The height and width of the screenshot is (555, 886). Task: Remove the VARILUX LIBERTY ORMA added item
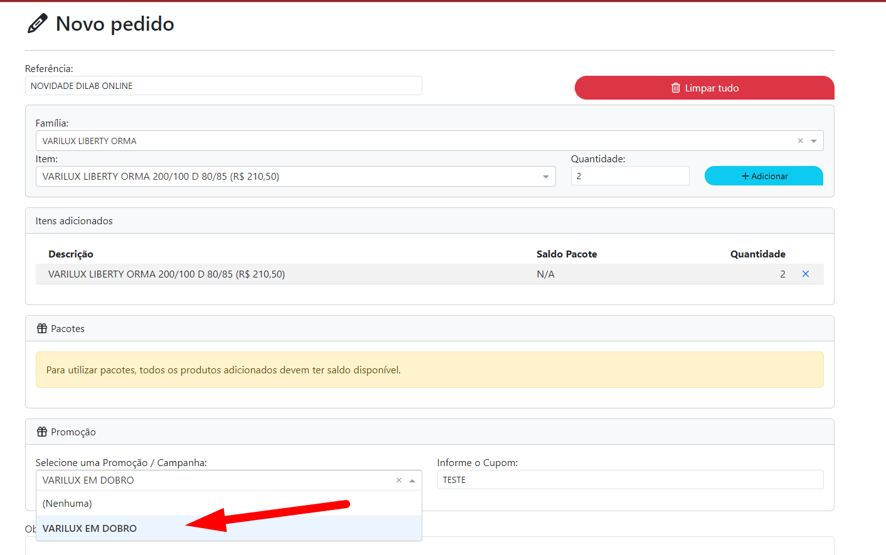pyautogui.click(x=806, y=274)
